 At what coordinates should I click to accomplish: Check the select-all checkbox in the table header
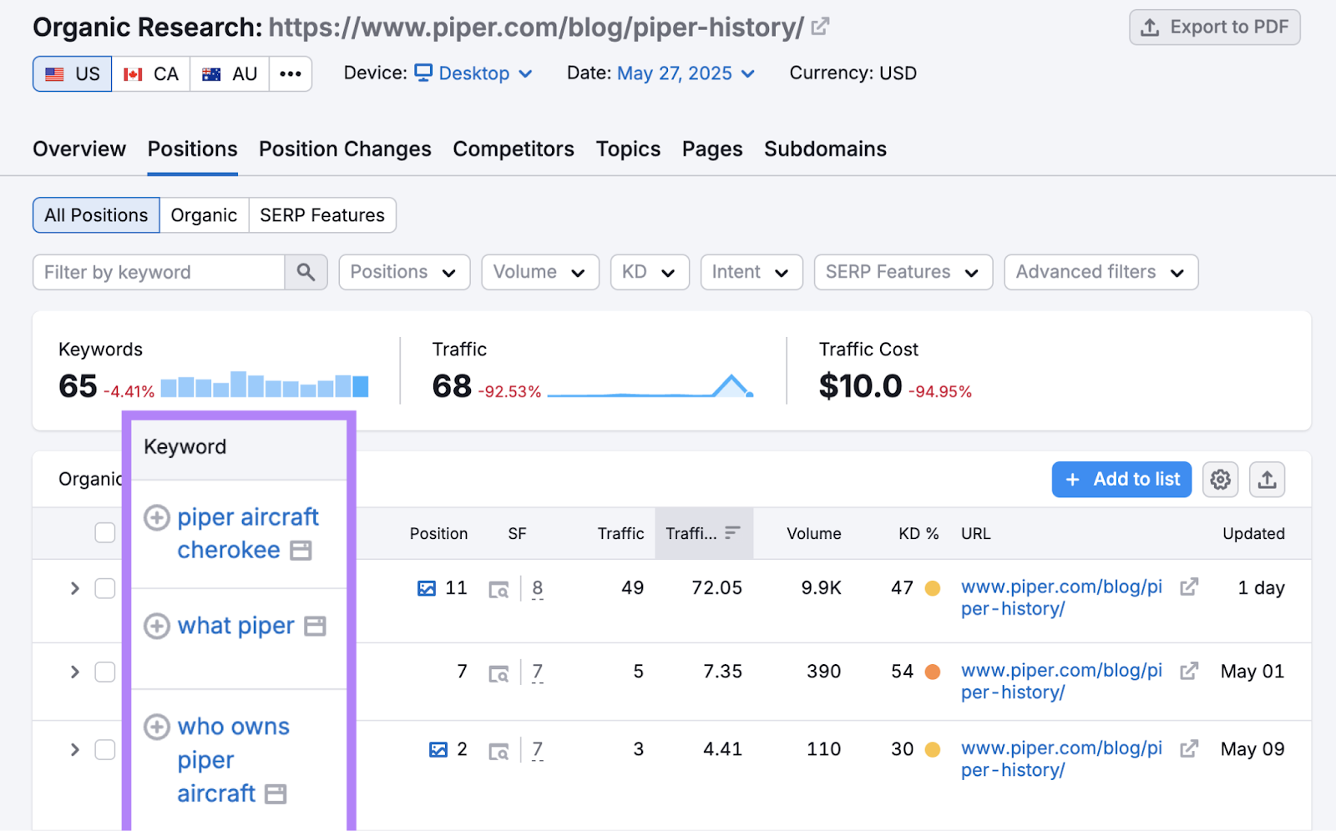[105, 532]
